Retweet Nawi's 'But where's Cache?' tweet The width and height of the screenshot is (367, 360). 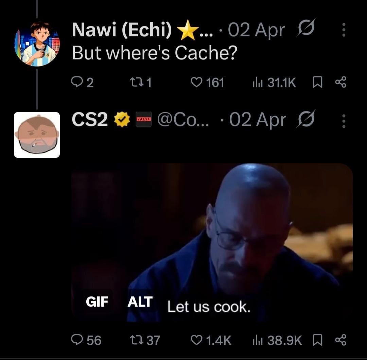click(141, 82)
